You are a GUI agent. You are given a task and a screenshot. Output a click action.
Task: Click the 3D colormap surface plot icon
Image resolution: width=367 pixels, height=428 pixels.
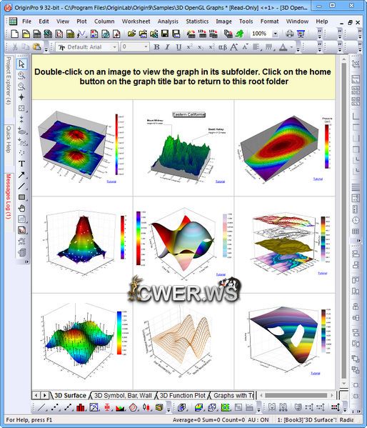point(199,407)
